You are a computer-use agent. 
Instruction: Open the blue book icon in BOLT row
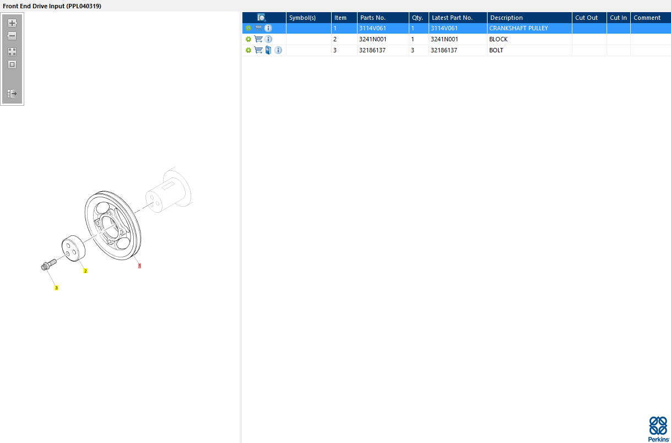[x=268, y=50]
